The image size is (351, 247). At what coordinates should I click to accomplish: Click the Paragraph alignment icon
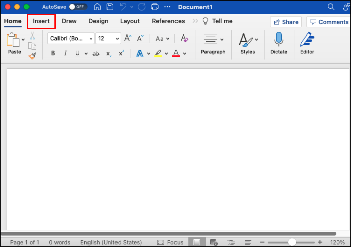pyautogui.click(x=210, y=39)
